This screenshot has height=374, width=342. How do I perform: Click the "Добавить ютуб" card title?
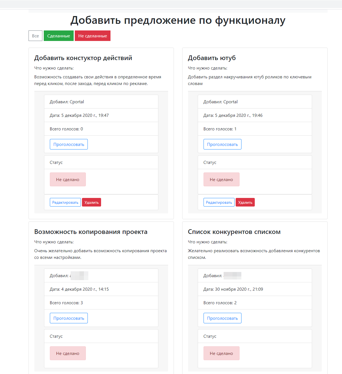(212, 58)
